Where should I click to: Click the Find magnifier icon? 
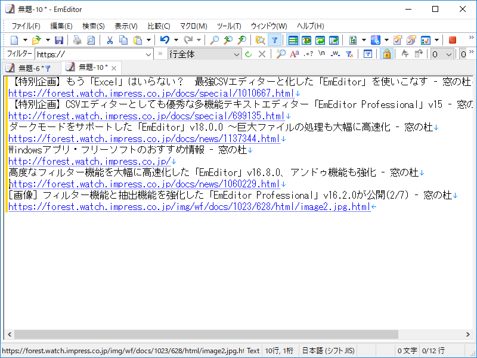point(215,40)
